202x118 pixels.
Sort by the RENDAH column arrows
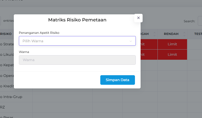pyautogui.click(x=185, y=34)
